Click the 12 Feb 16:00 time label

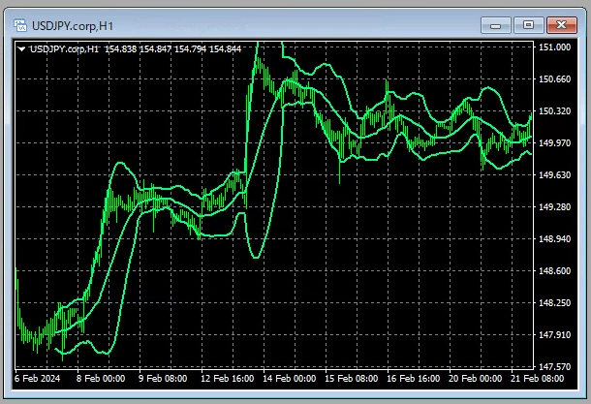227,380
